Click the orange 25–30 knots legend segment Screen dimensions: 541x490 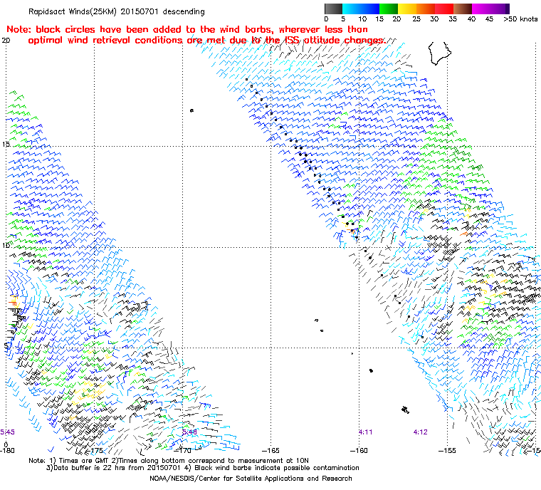(426, 9)
